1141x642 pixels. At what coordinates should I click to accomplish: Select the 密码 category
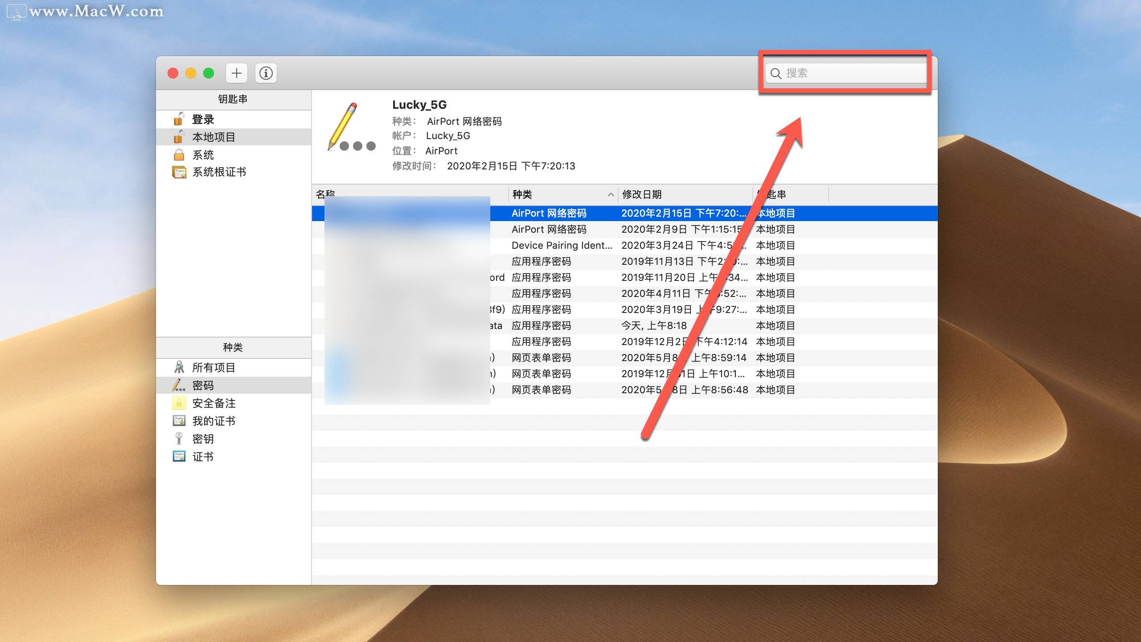pos(203,385)
